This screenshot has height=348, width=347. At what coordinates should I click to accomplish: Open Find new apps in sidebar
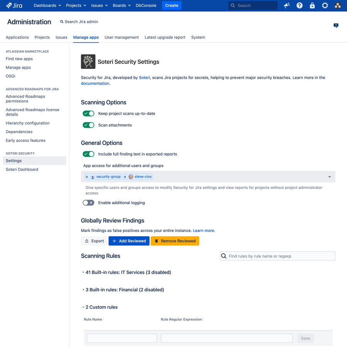(x=19, y=59)
